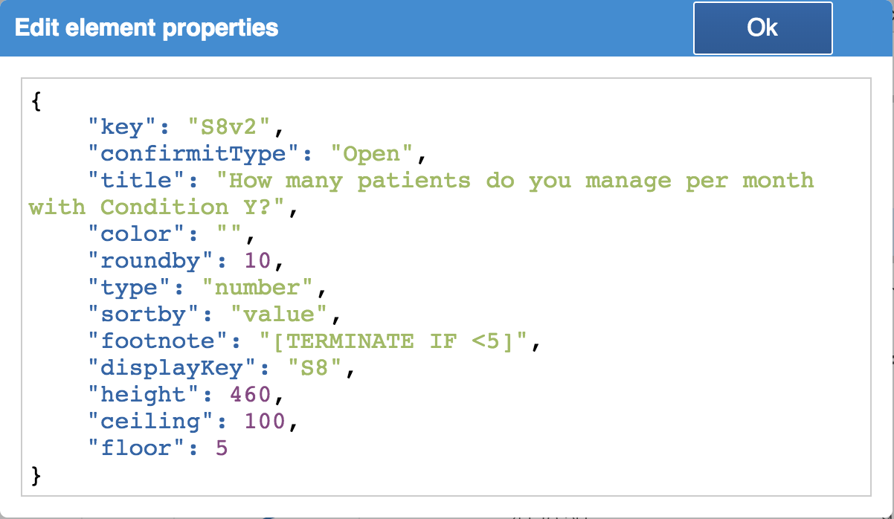Image resolution: width=894 pixels, height=519 pixels.
Task: Click the closing curly brace line
Action: (x=36, y=475)
